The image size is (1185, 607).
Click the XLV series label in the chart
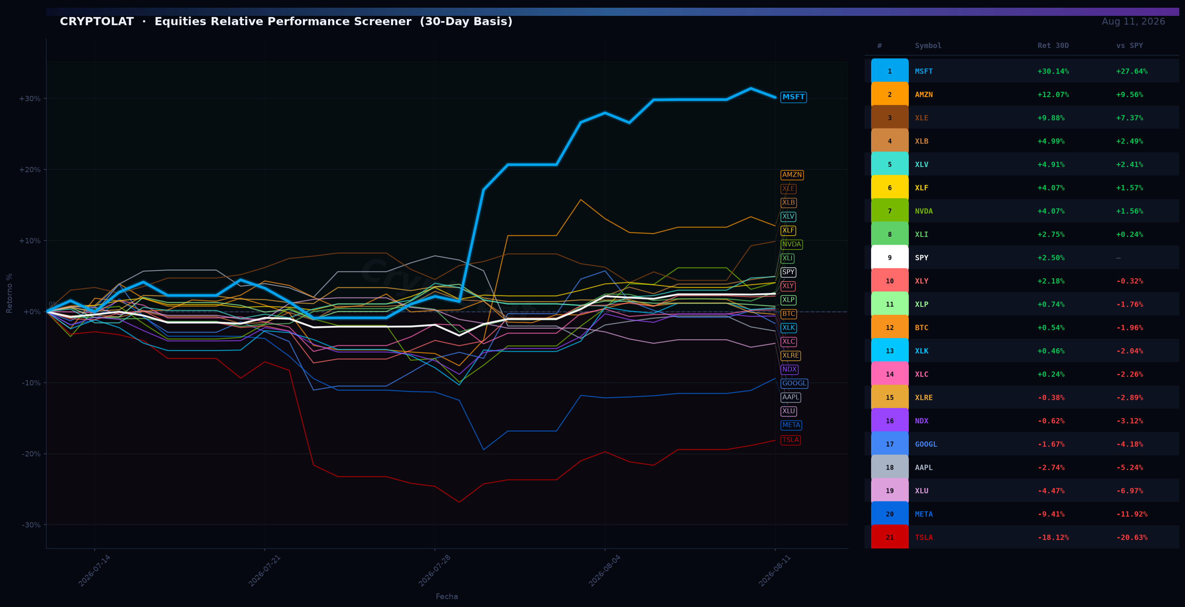point(789,216)
